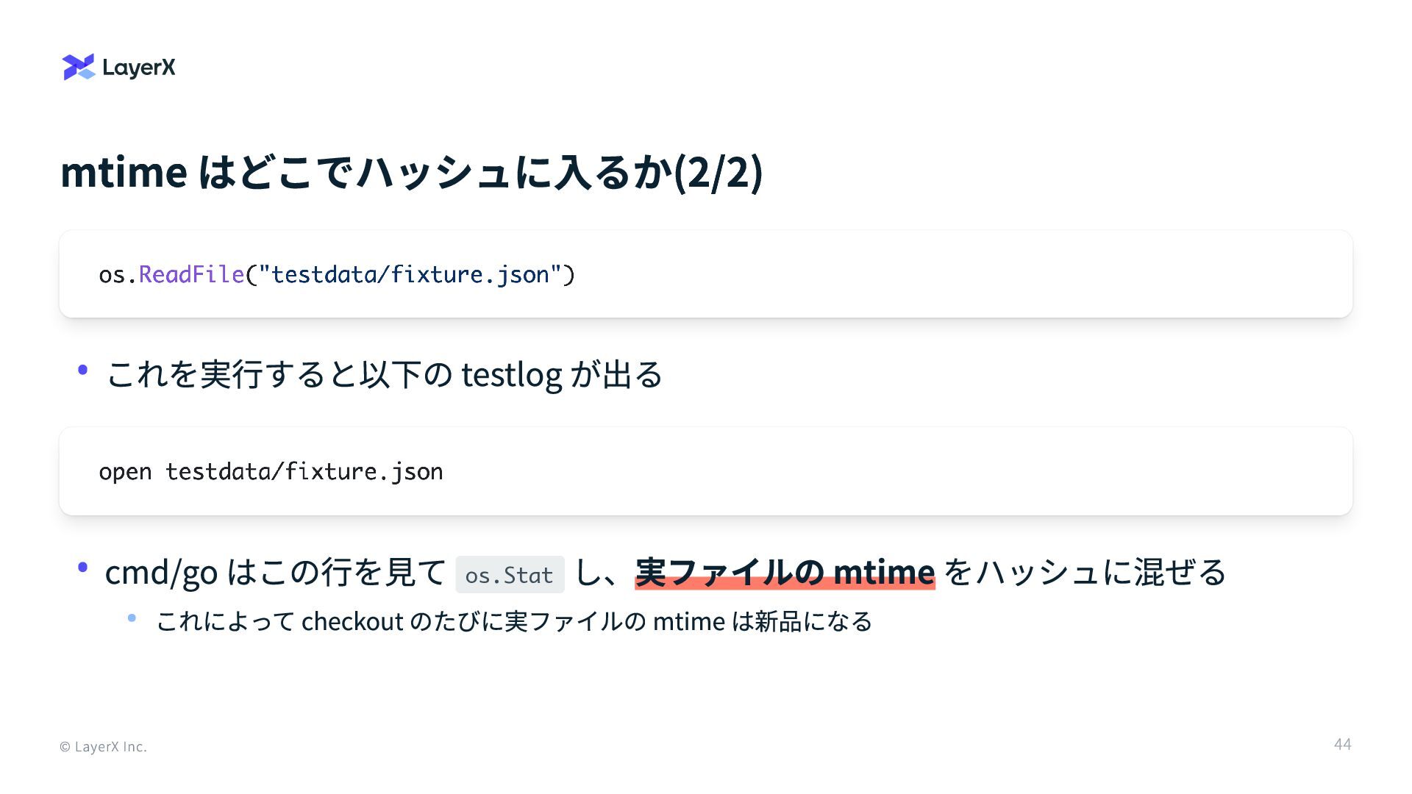Click the word checkout in sub-bullet
The width and height of the screenshot is (1412, 794).
tap(352, 621)
